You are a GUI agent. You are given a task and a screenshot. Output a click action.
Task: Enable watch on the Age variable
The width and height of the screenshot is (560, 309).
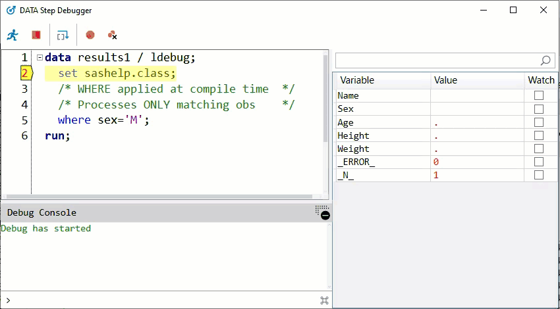pos(538,122)
